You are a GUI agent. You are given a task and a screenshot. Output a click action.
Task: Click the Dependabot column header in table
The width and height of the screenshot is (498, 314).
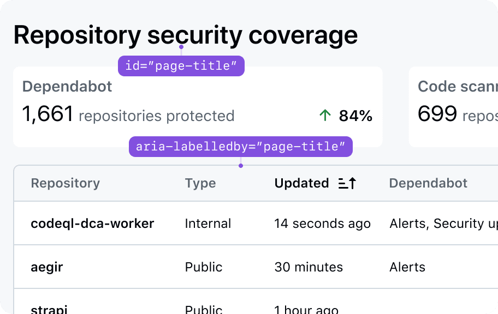tap(428, 184)
